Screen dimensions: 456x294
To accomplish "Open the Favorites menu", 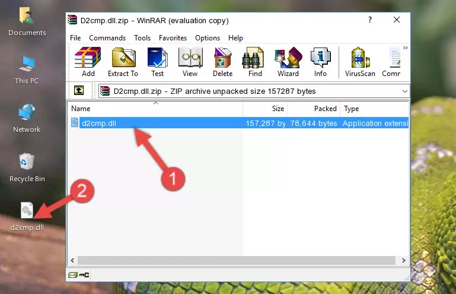I will (x=173, y=38).
